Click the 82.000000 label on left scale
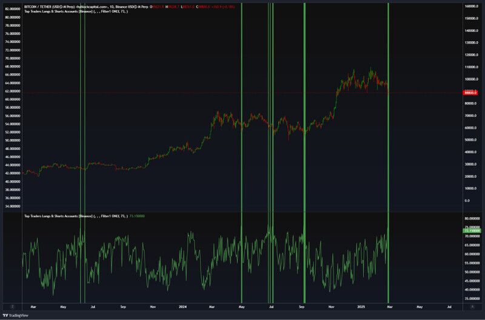Image resolution: width=485 pixels, height=320 pixels. pyautogui.click(x=12, y=9)
